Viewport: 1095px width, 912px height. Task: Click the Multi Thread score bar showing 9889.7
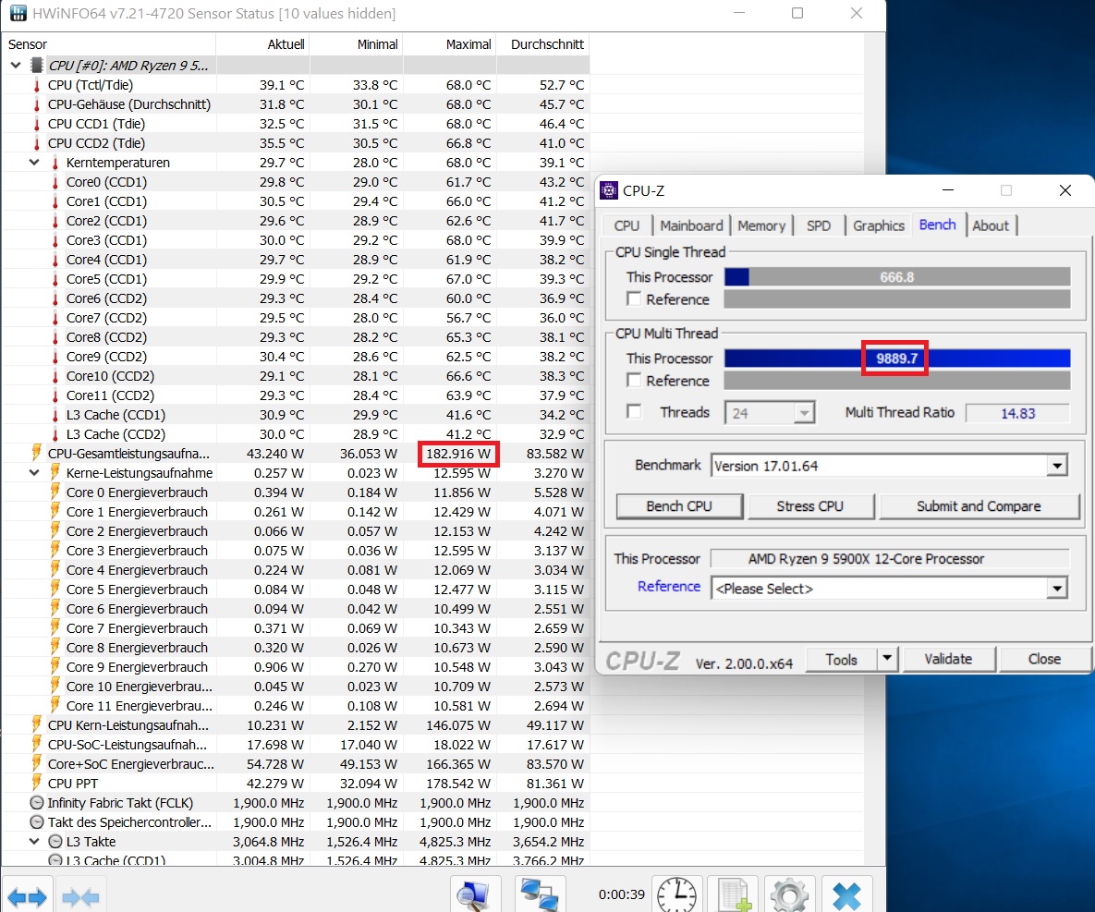(x=896, y=359)
